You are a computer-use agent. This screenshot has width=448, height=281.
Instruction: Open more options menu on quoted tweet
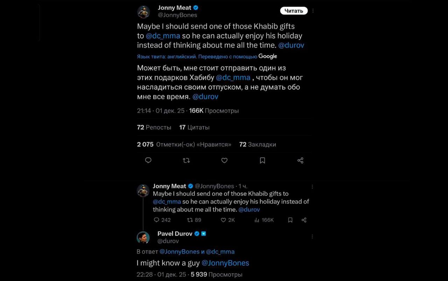point(312,187)
